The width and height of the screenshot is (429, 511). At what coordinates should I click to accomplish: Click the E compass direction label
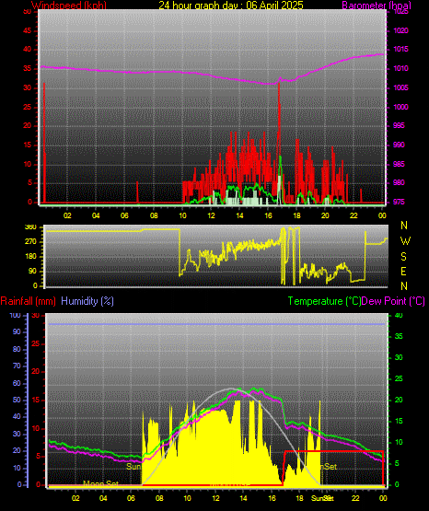403,272
